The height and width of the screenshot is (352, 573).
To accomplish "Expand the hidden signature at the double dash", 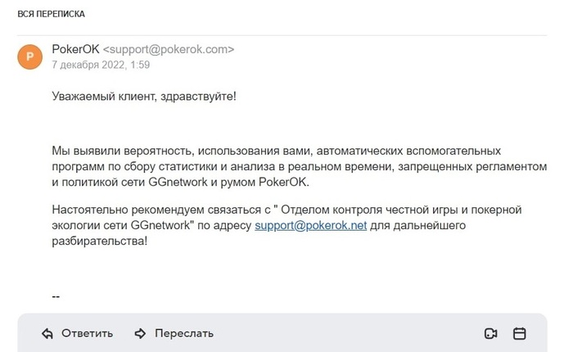I will click(x=56, y=296).
